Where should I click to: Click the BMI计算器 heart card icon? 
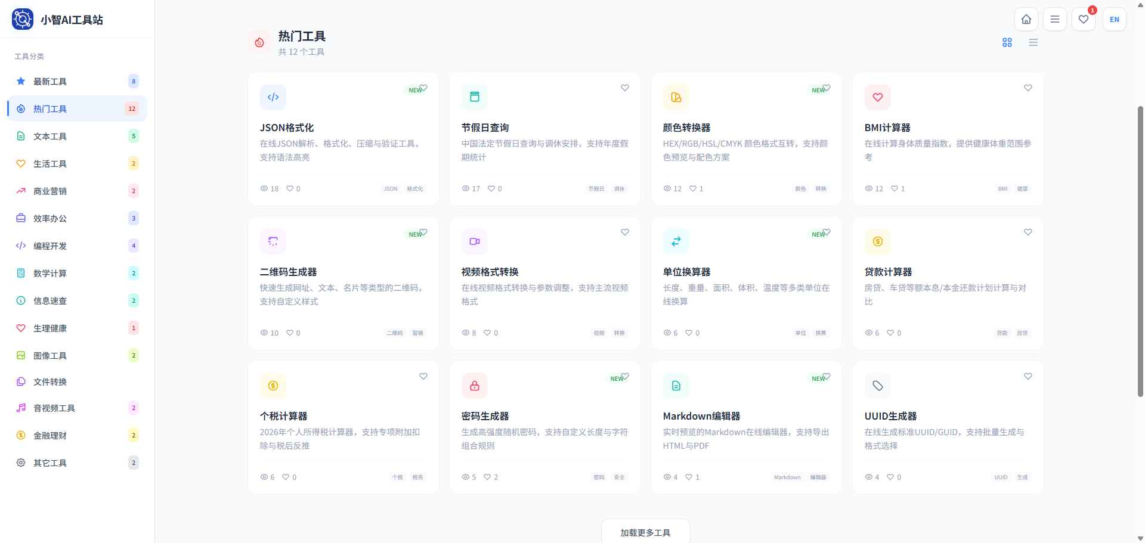878,97
